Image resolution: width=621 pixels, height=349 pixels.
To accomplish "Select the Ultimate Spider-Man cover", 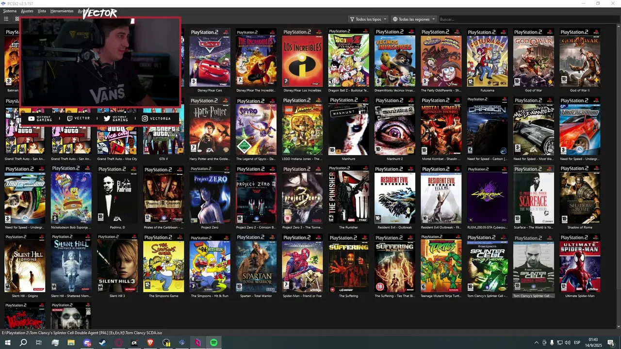I will tap(580, 263).
